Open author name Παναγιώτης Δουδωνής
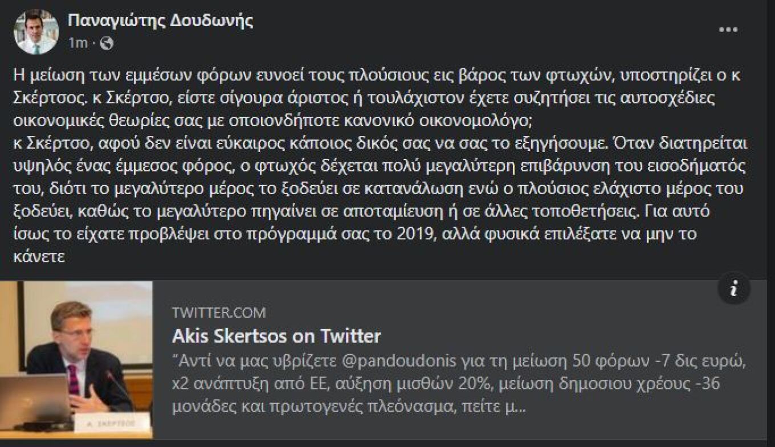This screenshot has height=447, width=775. click(x=160, y=21)
